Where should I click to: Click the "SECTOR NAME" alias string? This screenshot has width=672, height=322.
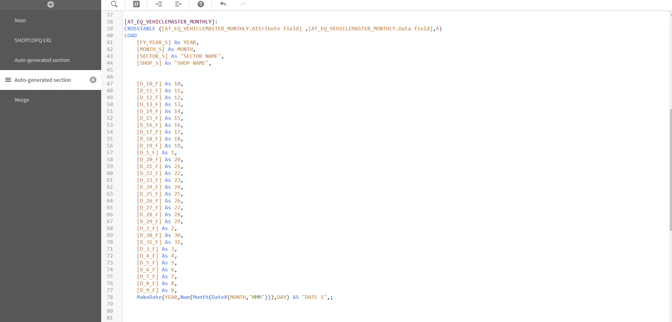[200, 56]
